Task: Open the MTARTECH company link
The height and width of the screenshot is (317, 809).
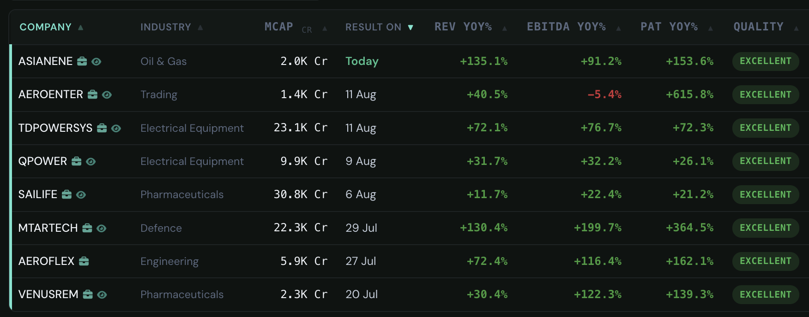Action: [48, 228]
